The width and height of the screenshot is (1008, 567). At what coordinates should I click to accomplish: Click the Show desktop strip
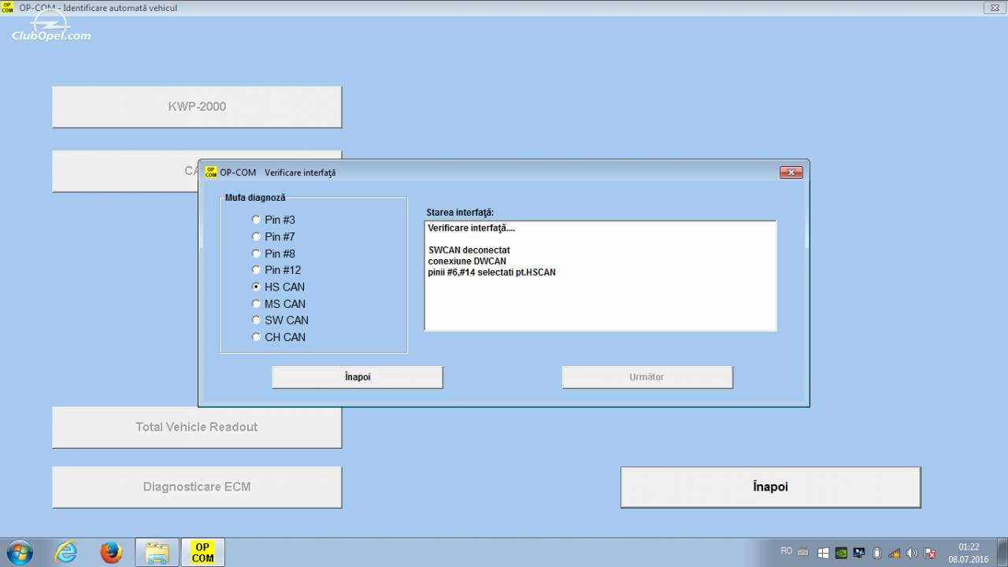coord(1002,553)
